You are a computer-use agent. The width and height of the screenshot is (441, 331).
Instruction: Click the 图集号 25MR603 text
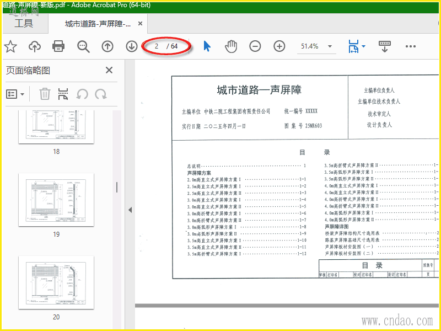tap(303, 126)
